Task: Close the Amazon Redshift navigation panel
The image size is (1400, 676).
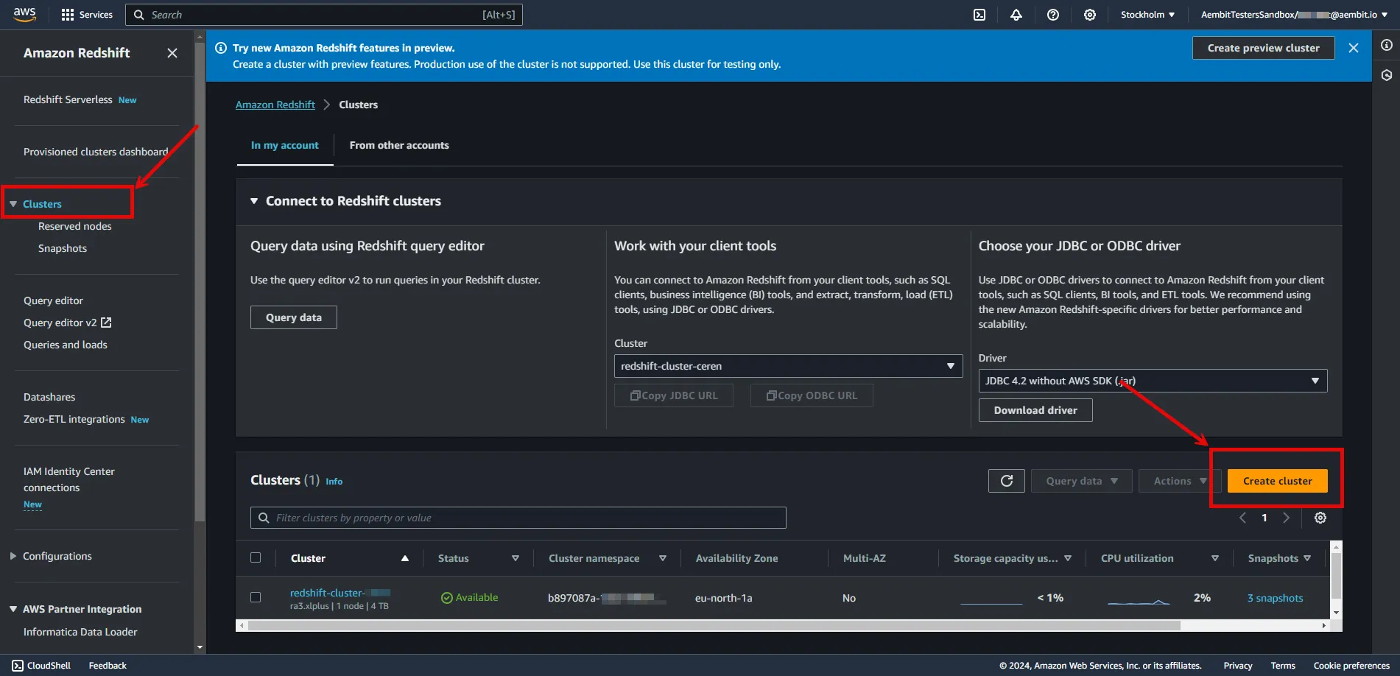Action: point(172,53)
